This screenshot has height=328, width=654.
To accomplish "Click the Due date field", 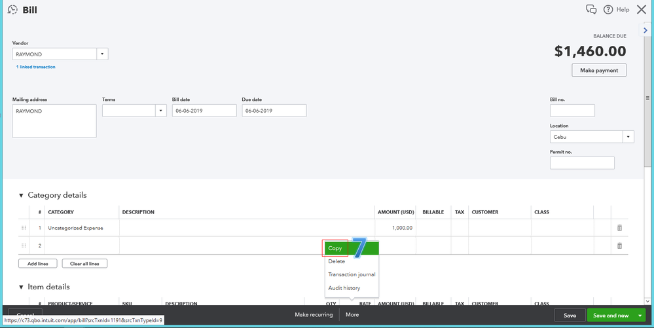I will pyautogui.click(x=274, y=111).
